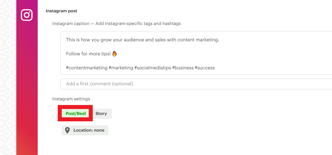This screenshot has height=155, width=332.
Task: Place cursor in the content marketing sentence
Action: [142, 40]
